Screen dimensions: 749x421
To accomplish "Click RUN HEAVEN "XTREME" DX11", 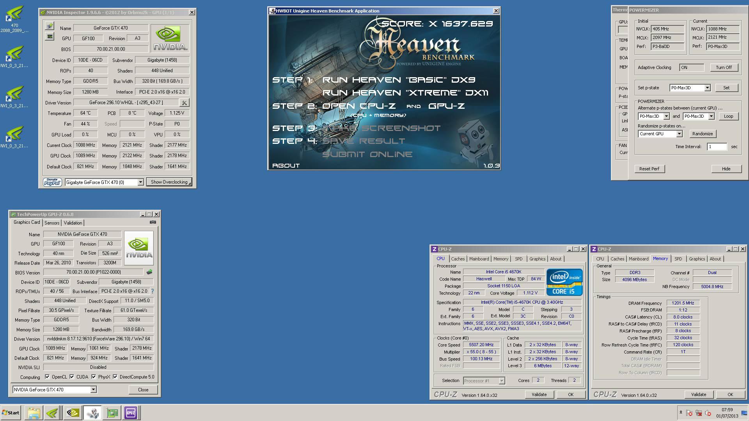I will coord(405,93).
